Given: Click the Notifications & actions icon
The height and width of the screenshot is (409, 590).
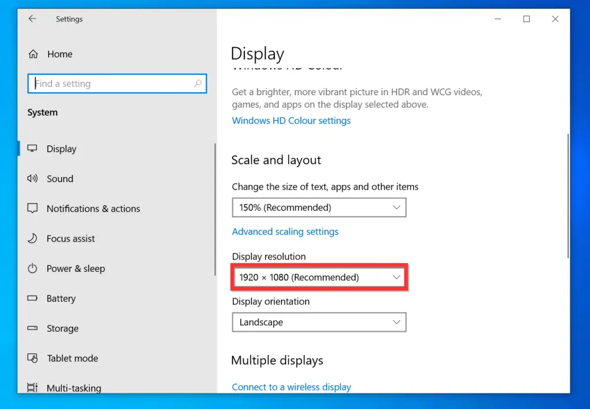Looking at the screenshot, I should (x=33, y=209).
